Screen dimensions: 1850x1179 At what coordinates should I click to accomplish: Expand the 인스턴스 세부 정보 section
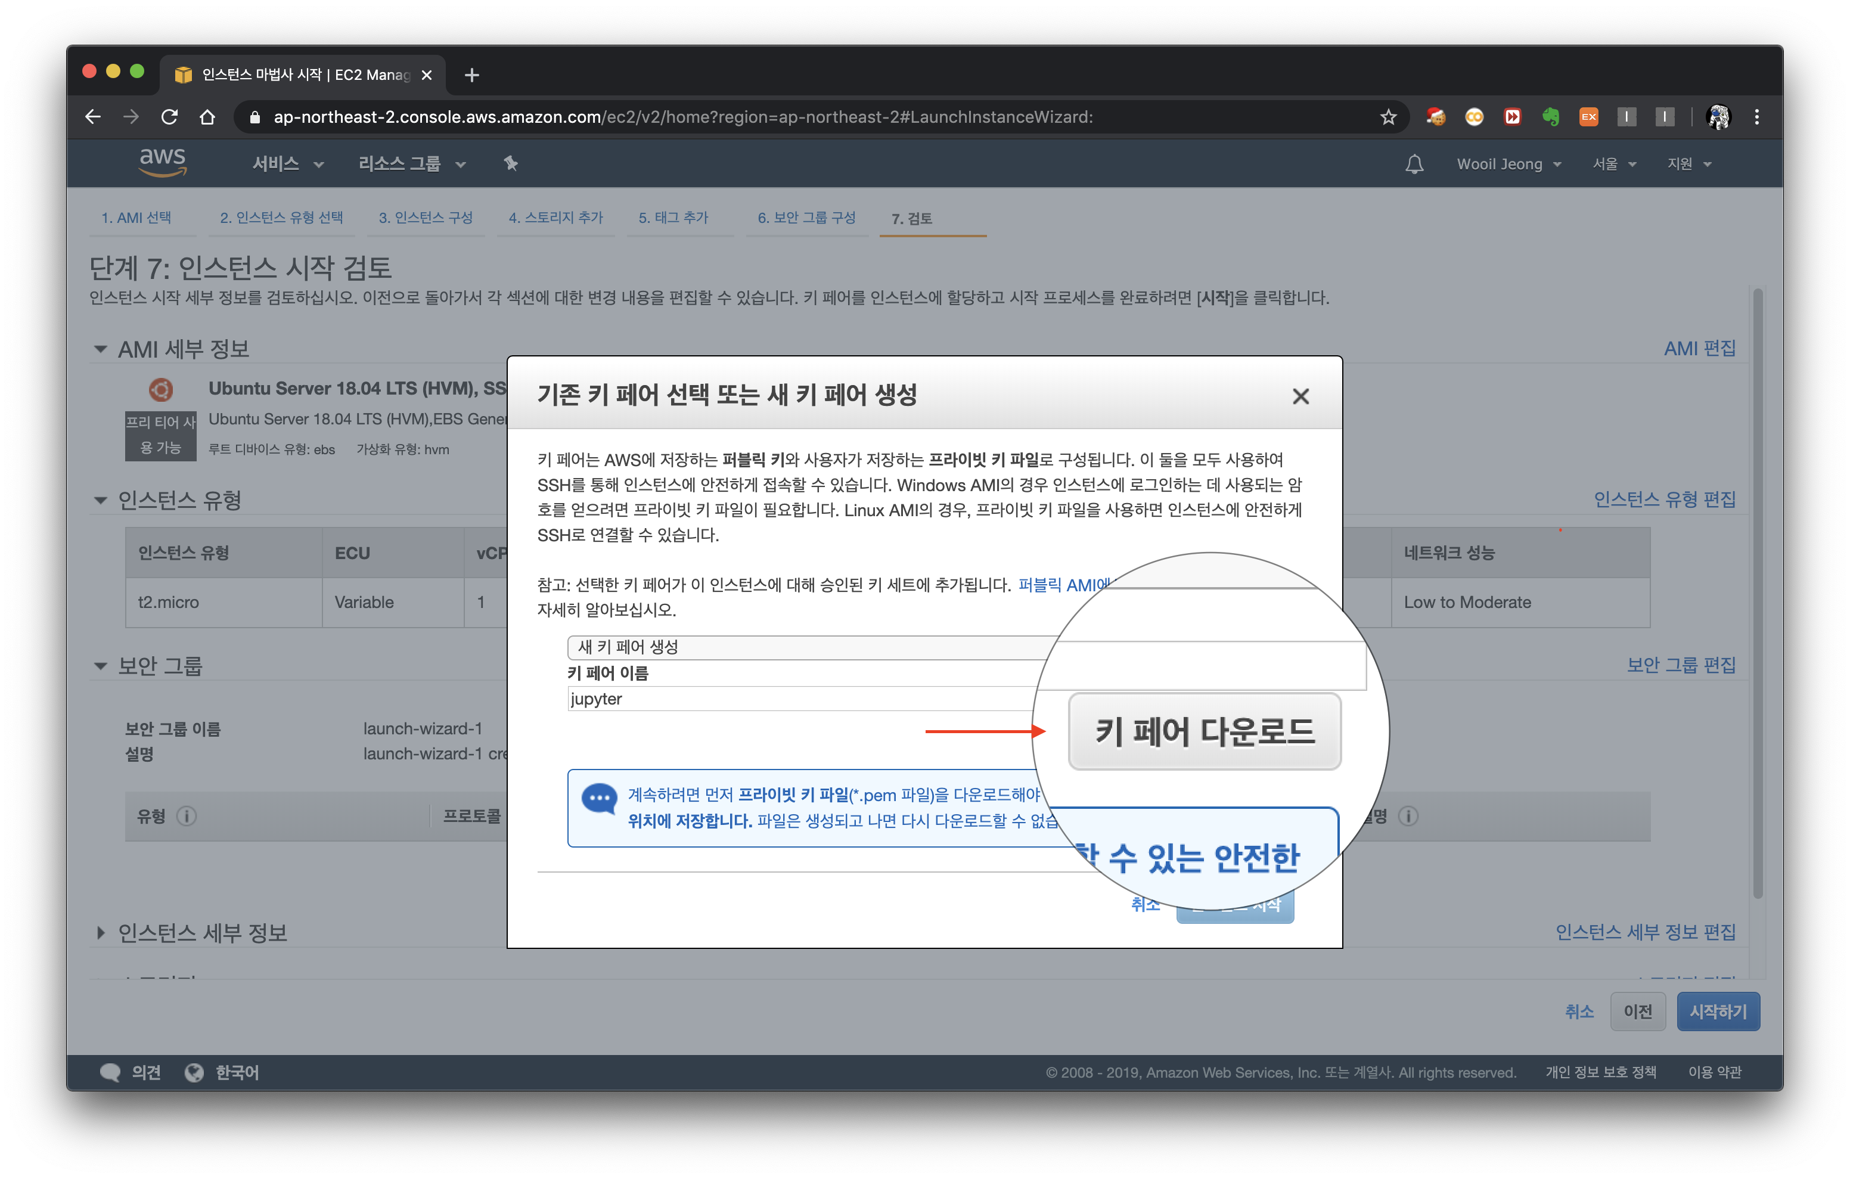[100, 933]
